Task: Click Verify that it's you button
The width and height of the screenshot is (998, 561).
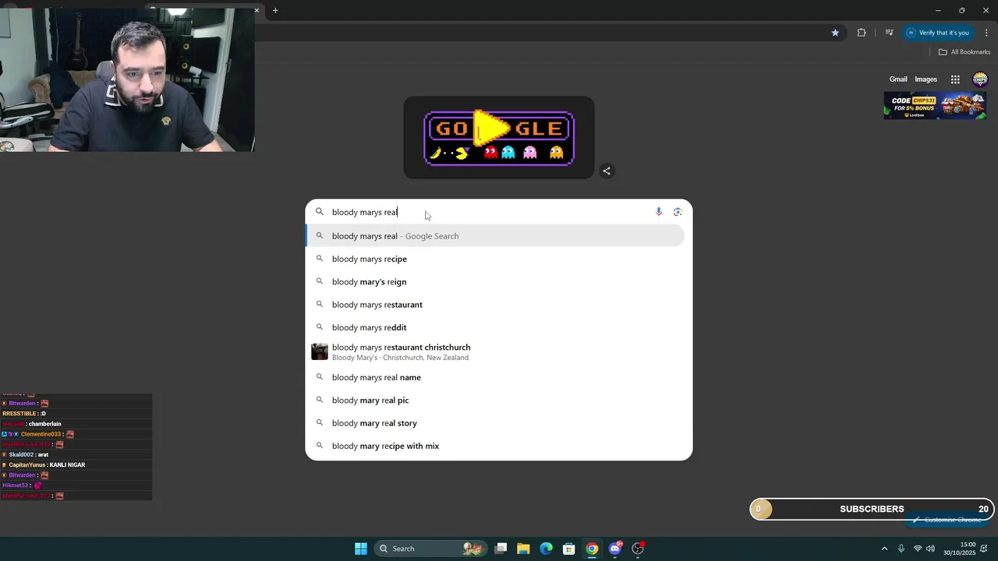Action: [x=937, y=33]
